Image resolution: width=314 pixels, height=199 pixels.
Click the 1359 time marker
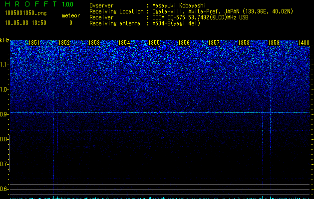pyautogui.click(x=274, y=43)
